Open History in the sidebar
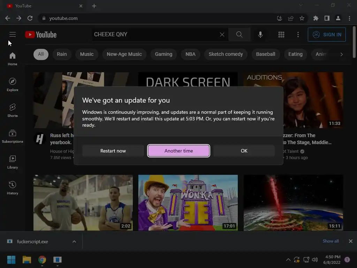 (x=13, y=188)
